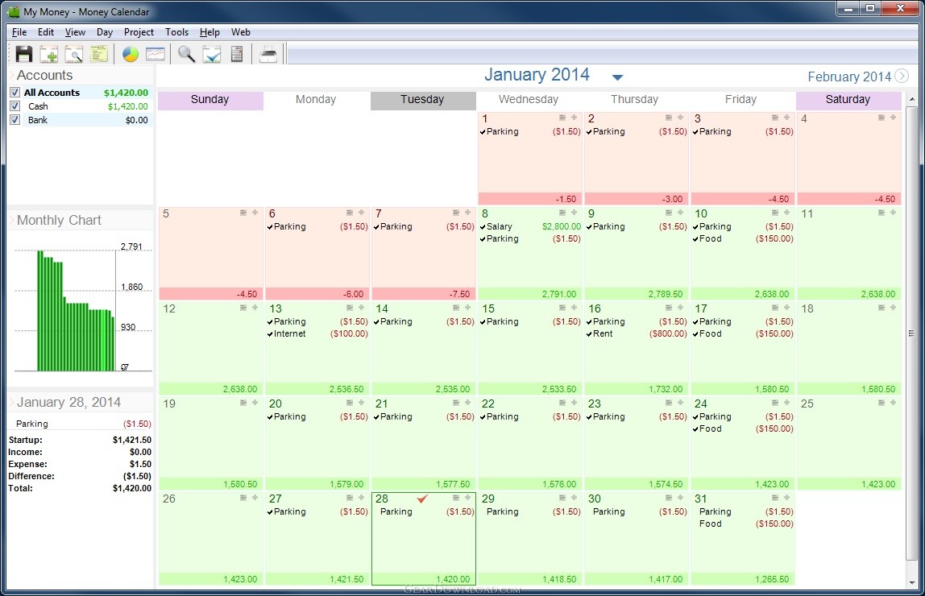Viewport: 925px width, 596px height.
Task: Open the yellow notes list toolbar icon
Action: click(x=98, y=54)
